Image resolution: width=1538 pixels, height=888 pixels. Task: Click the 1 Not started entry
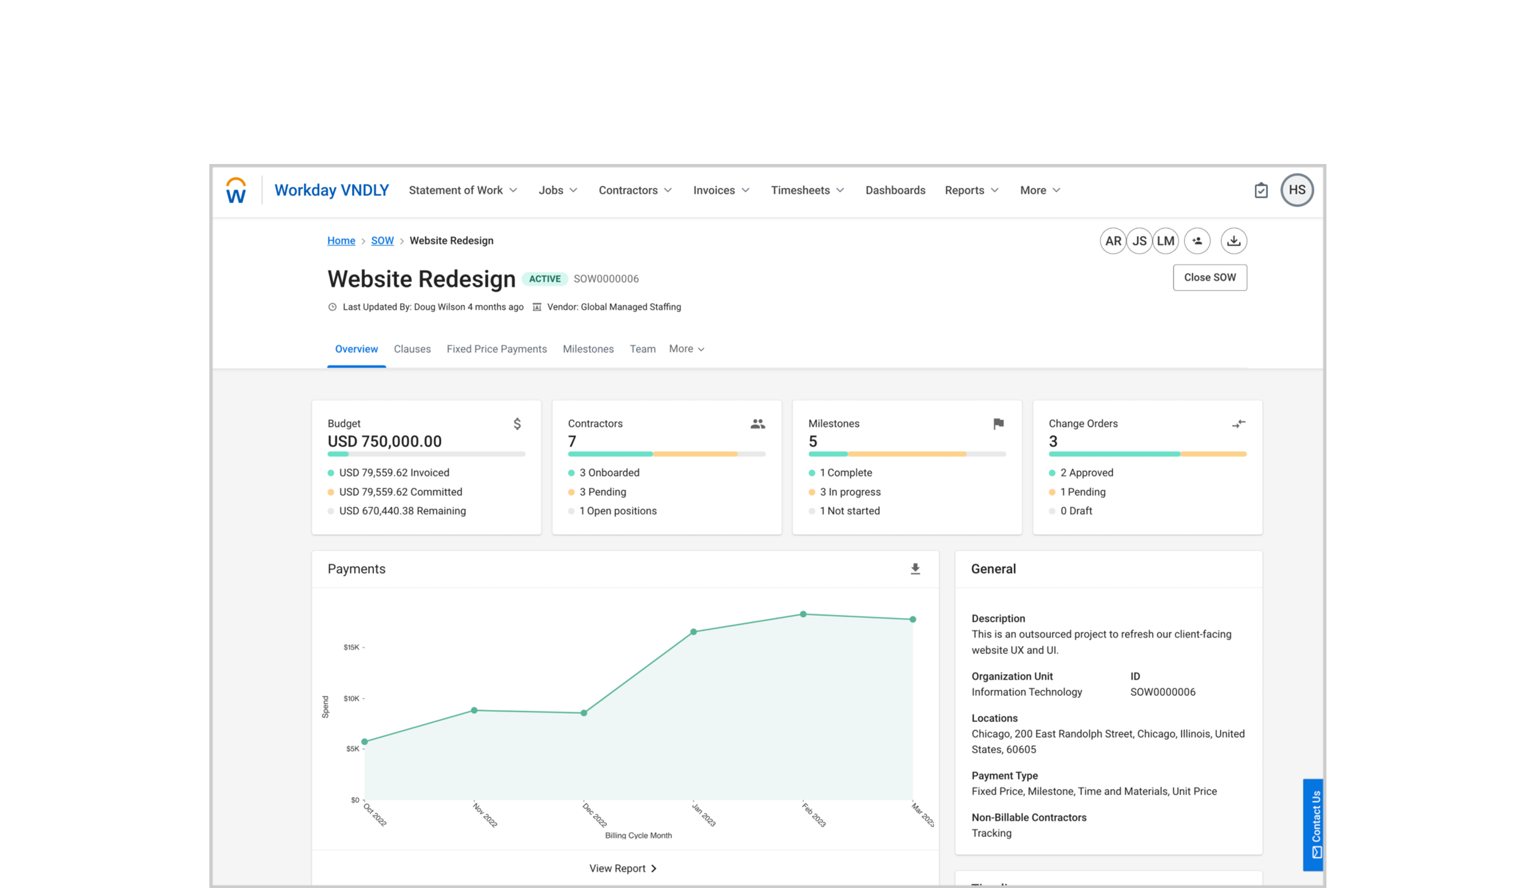849,510
